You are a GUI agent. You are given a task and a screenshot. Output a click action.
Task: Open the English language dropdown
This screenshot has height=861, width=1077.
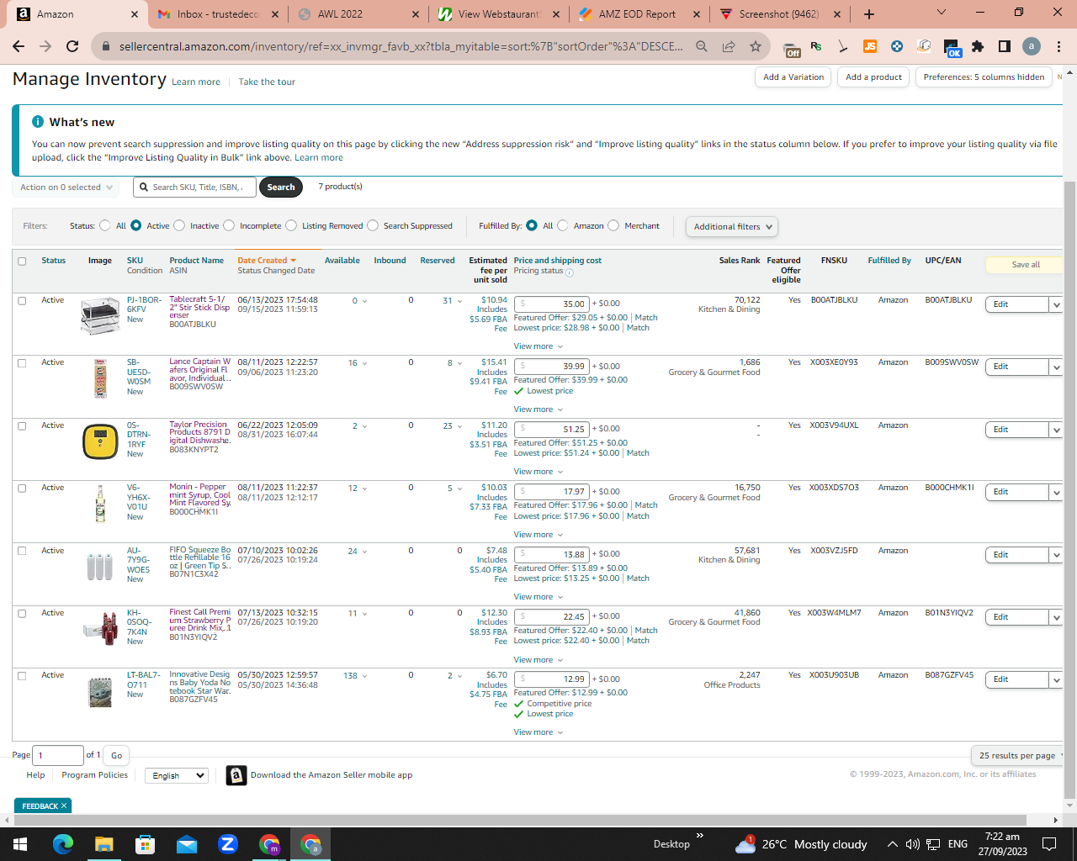pyautogui.click(x=177, y=775)
